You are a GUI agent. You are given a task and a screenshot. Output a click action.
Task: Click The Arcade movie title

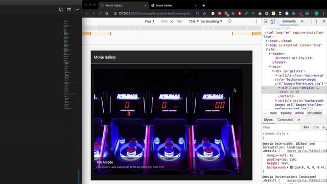point(104,162)
